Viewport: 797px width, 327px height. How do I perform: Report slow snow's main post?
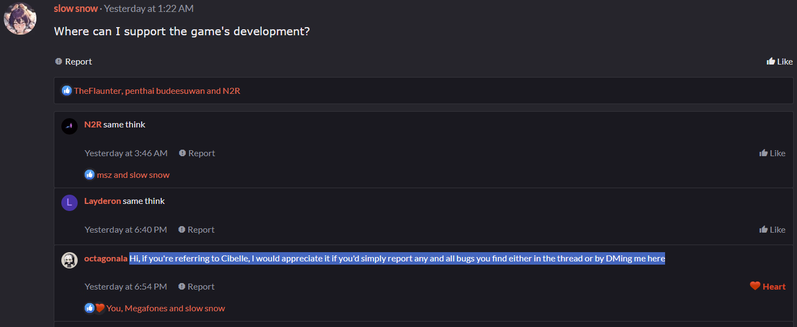pos(74,62)
